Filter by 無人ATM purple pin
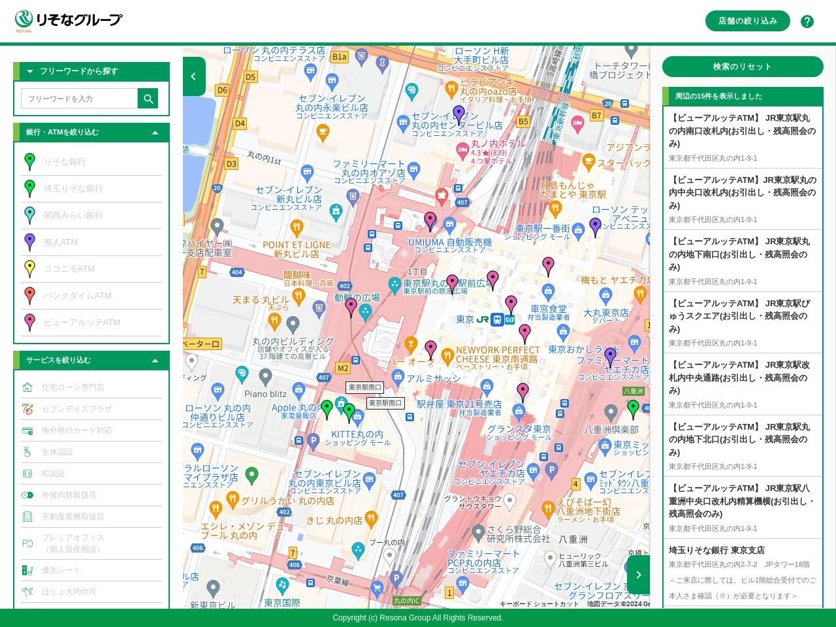The image size is (836, 627). click(x=91, y=242)
